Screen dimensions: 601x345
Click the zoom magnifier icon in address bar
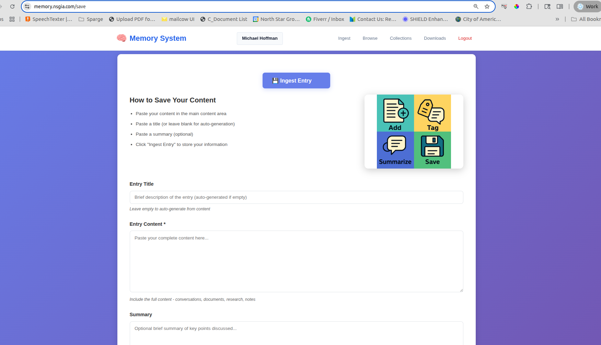click(476, 7)
